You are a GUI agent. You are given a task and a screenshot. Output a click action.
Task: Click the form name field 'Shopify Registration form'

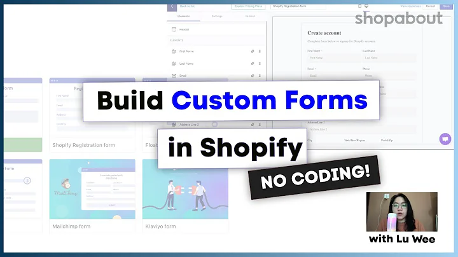(x=298, y=6)
